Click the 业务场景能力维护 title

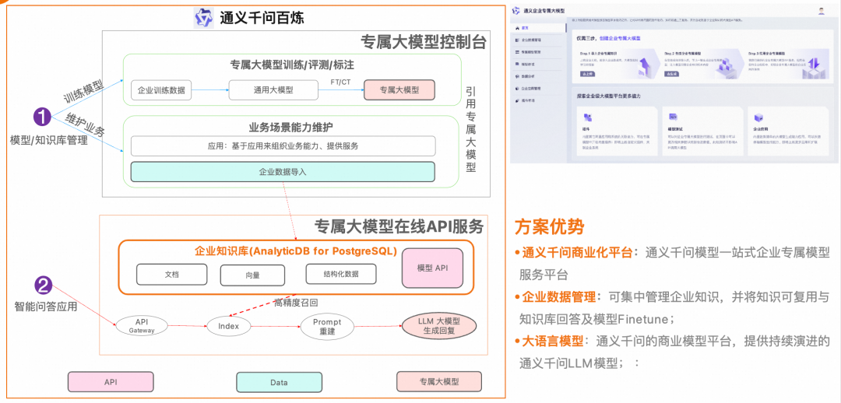point(292,128)
